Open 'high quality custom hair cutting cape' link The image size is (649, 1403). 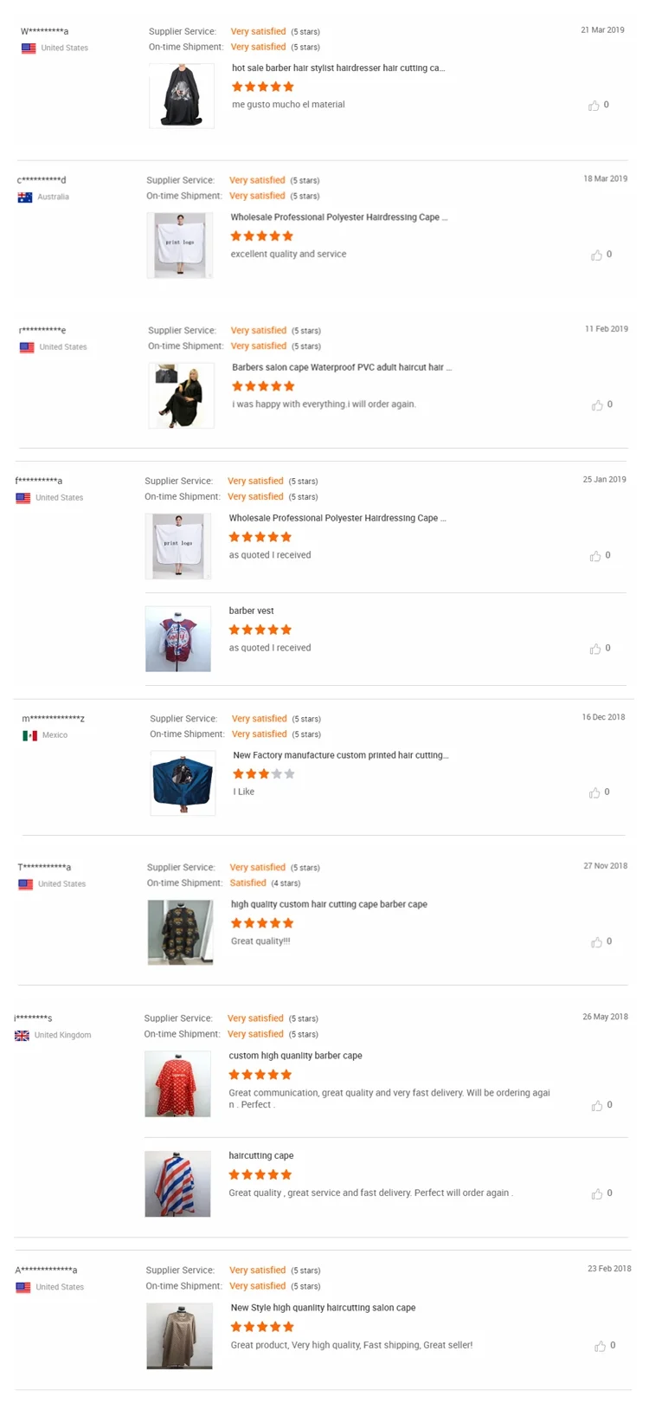(329, 904)
